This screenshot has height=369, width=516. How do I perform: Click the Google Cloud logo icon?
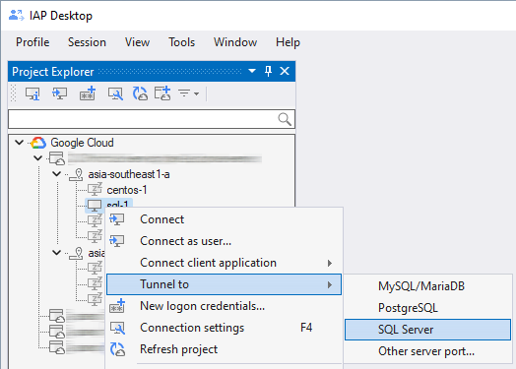(38, 143)
